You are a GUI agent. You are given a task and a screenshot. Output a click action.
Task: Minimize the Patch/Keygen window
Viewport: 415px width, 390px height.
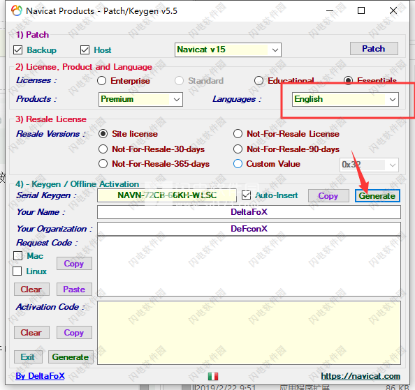[x=330, y=11]
